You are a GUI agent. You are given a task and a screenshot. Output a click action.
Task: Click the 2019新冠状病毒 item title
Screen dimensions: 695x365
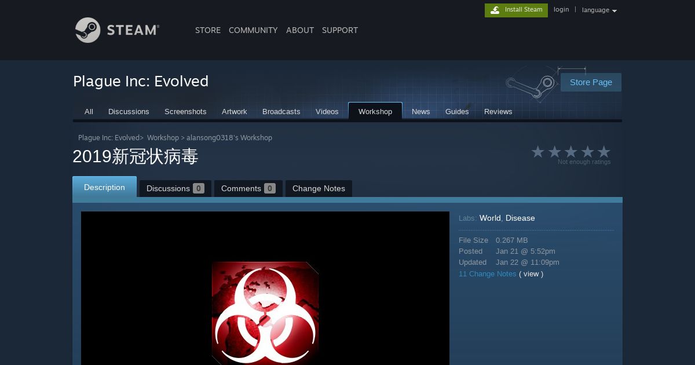point(136,157)
